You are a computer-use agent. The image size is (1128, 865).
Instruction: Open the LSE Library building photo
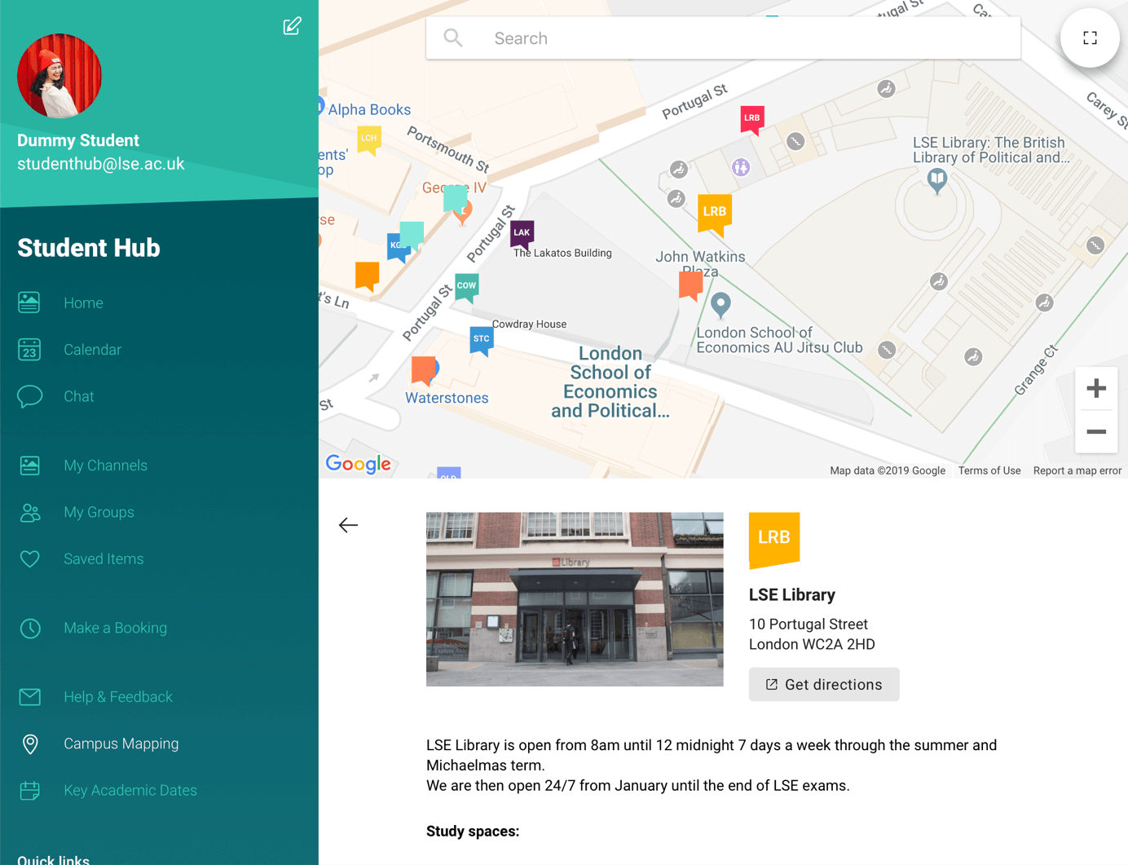[575, 599]
